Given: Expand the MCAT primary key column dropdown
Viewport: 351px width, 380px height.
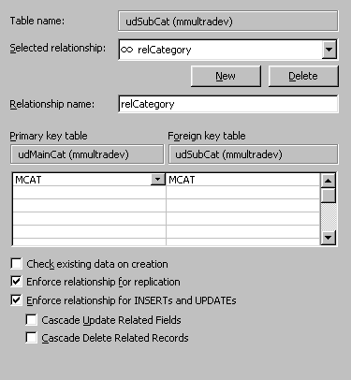Looking at the screenshot, I should 158,180.
